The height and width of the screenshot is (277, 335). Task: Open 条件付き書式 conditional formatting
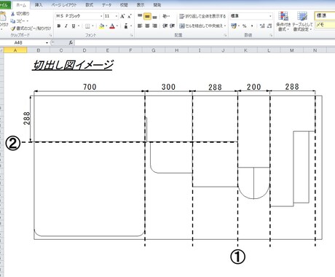[283, 21]
